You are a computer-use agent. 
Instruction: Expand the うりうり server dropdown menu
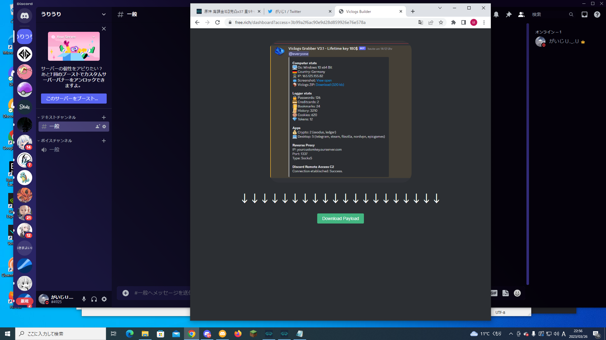tap(104, 14)
